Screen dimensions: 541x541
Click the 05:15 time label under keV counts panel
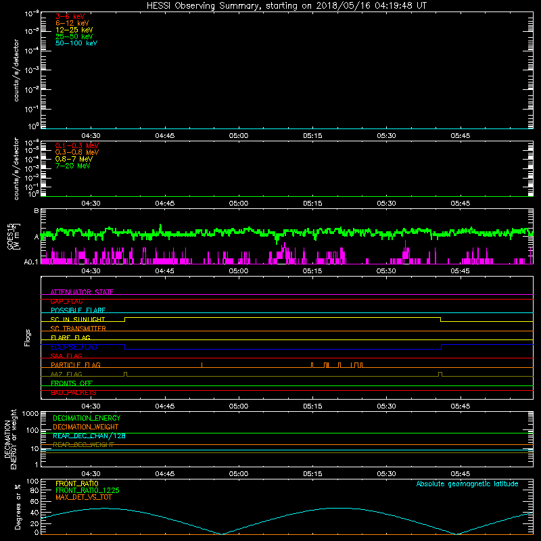(x=312, y=136)
